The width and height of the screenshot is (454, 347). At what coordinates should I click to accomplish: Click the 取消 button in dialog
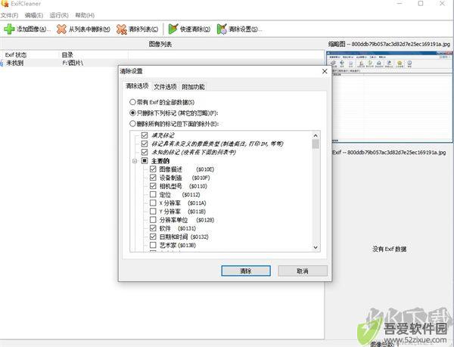tap(303, 271)
